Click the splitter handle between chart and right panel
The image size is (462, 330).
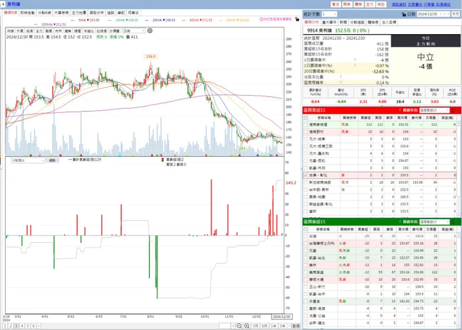(x=301, y=169)
